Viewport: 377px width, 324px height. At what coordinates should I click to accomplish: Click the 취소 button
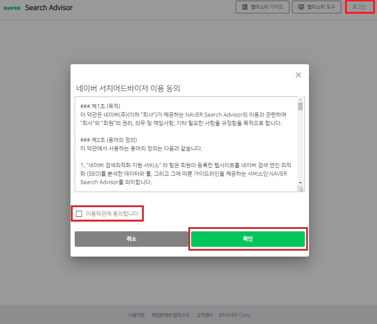(x=131, y=239)
